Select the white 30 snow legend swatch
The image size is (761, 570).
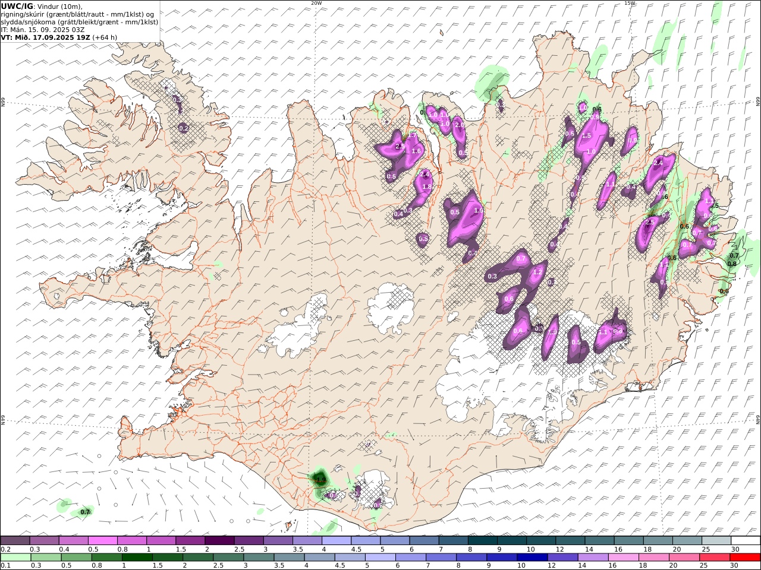[745, 540]
